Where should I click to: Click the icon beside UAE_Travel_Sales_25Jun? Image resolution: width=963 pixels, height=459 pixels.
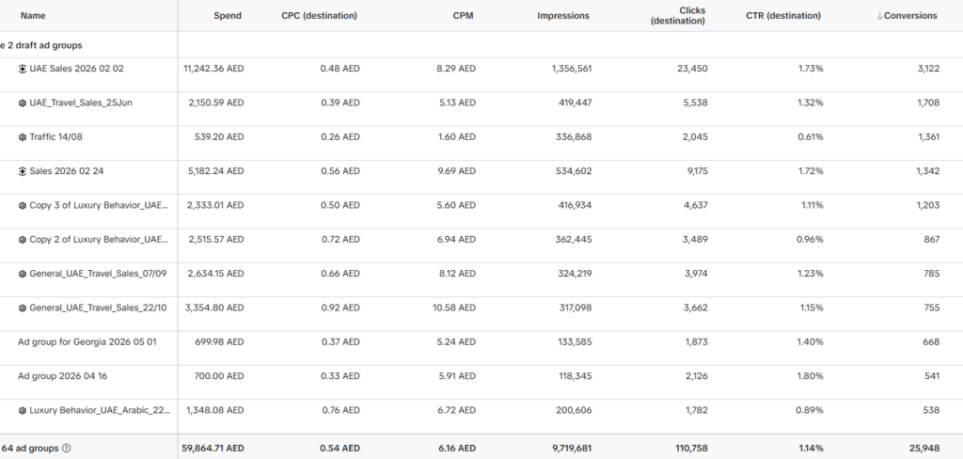click(23, 103)
